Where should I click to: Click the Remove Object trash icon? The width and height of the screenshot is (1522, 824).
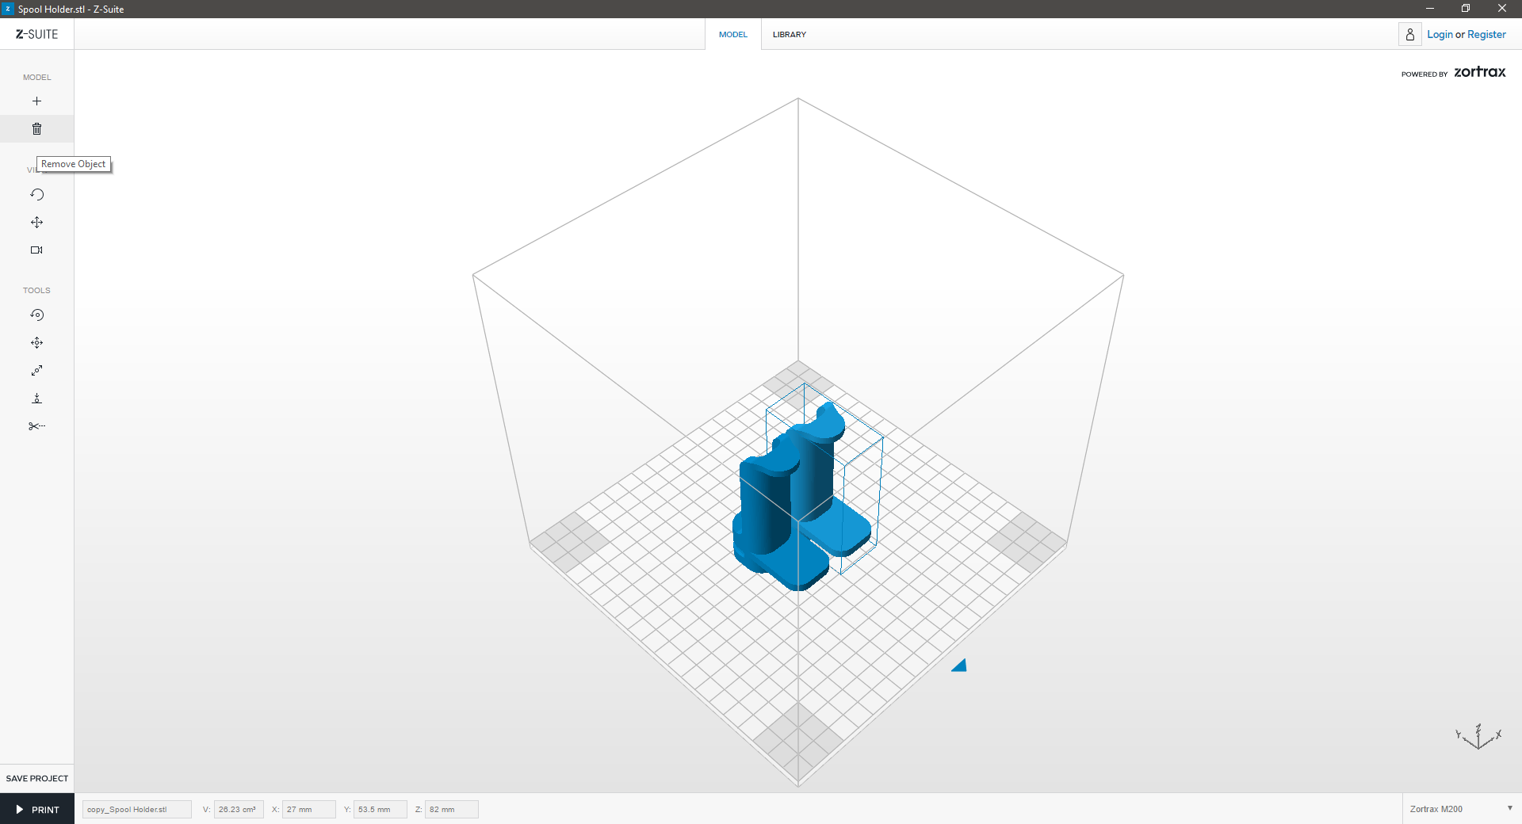[x=36, y=129]
